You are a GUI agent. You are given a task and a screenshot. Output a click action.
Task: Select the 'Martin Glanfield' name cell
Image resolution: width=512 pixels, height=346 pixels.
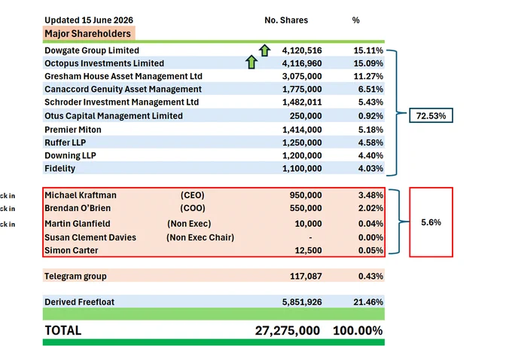click(78, 224)
